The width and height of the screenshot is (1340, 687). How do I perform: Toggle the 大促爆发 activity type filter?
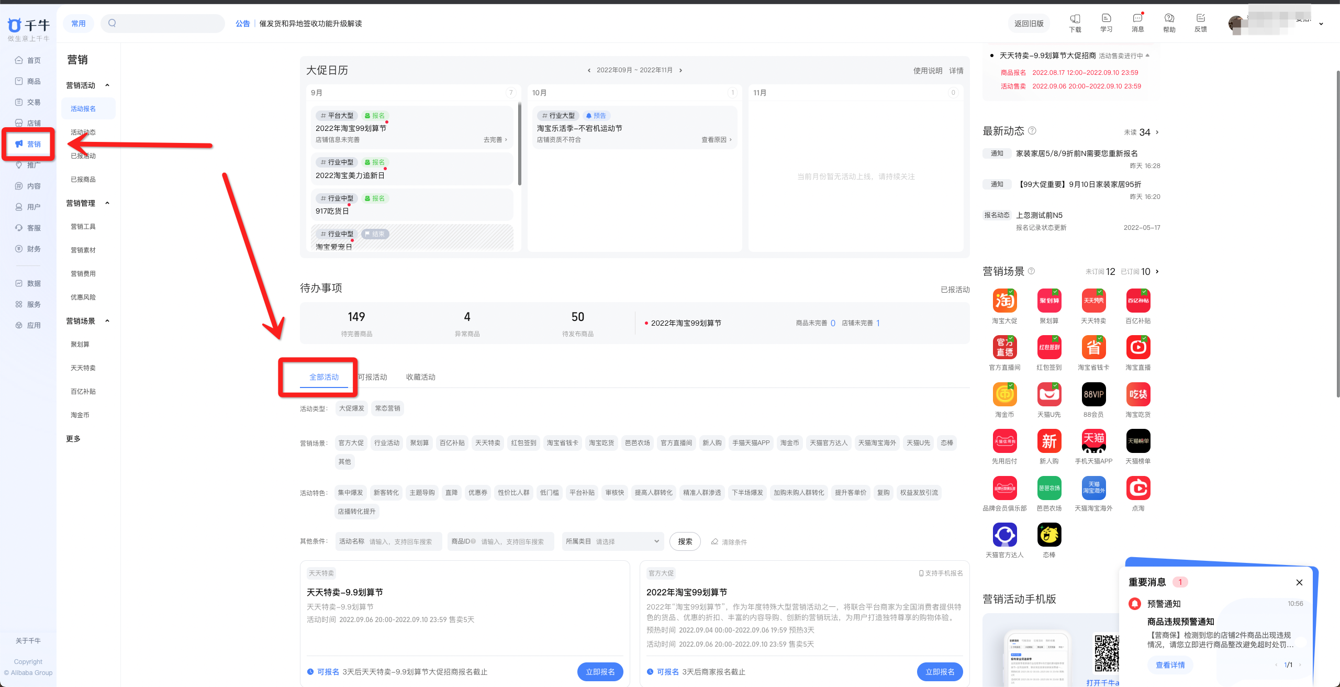pyautogui.click(x=351, y=408)
